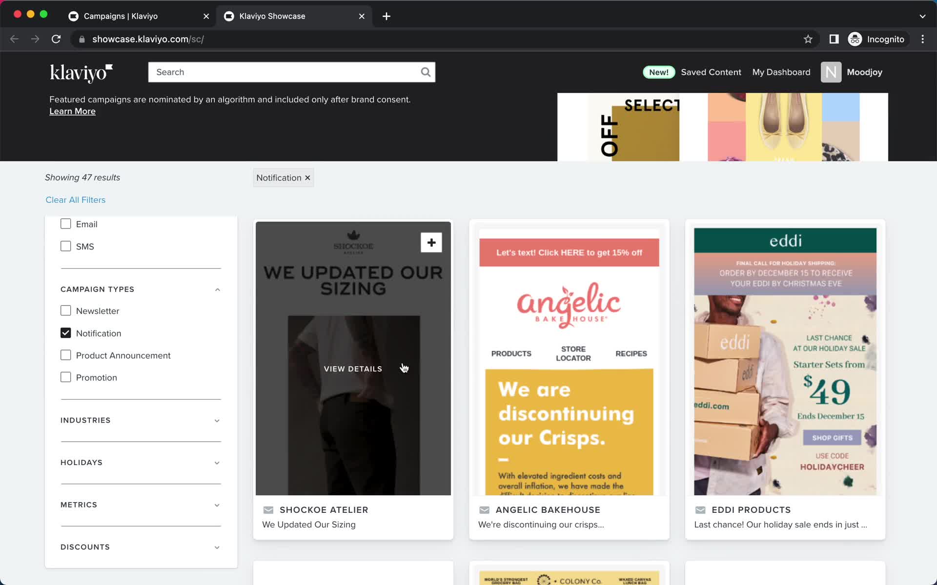Click the search magnifier icon
This screenshot has height=585, width=937.
(426, 72)
